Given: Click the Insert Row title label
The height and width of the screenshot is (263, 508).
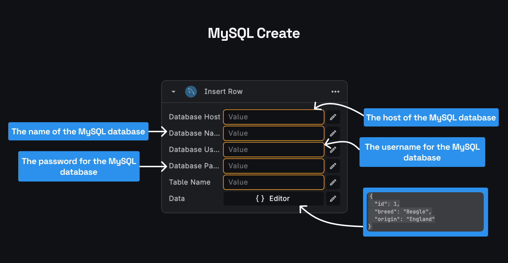Looking at the screenshot, I should [x=223, y=91].
